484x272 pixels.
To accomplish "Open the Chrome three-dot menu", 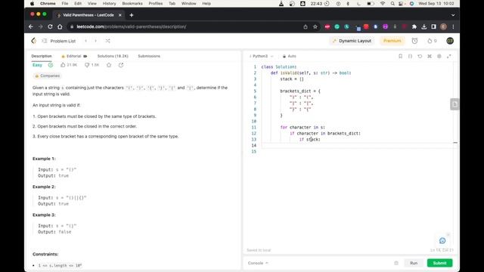I will point(453,27).
